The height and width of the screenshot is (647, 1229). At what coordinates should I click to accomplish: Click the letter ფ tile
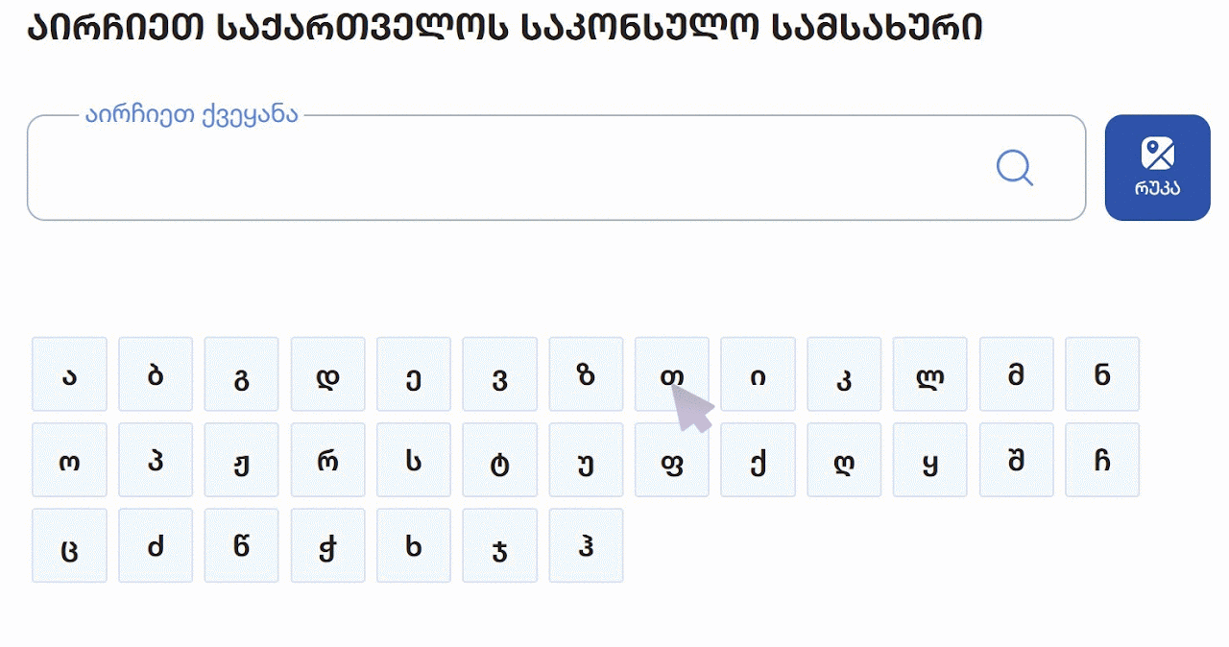point(672,460)
